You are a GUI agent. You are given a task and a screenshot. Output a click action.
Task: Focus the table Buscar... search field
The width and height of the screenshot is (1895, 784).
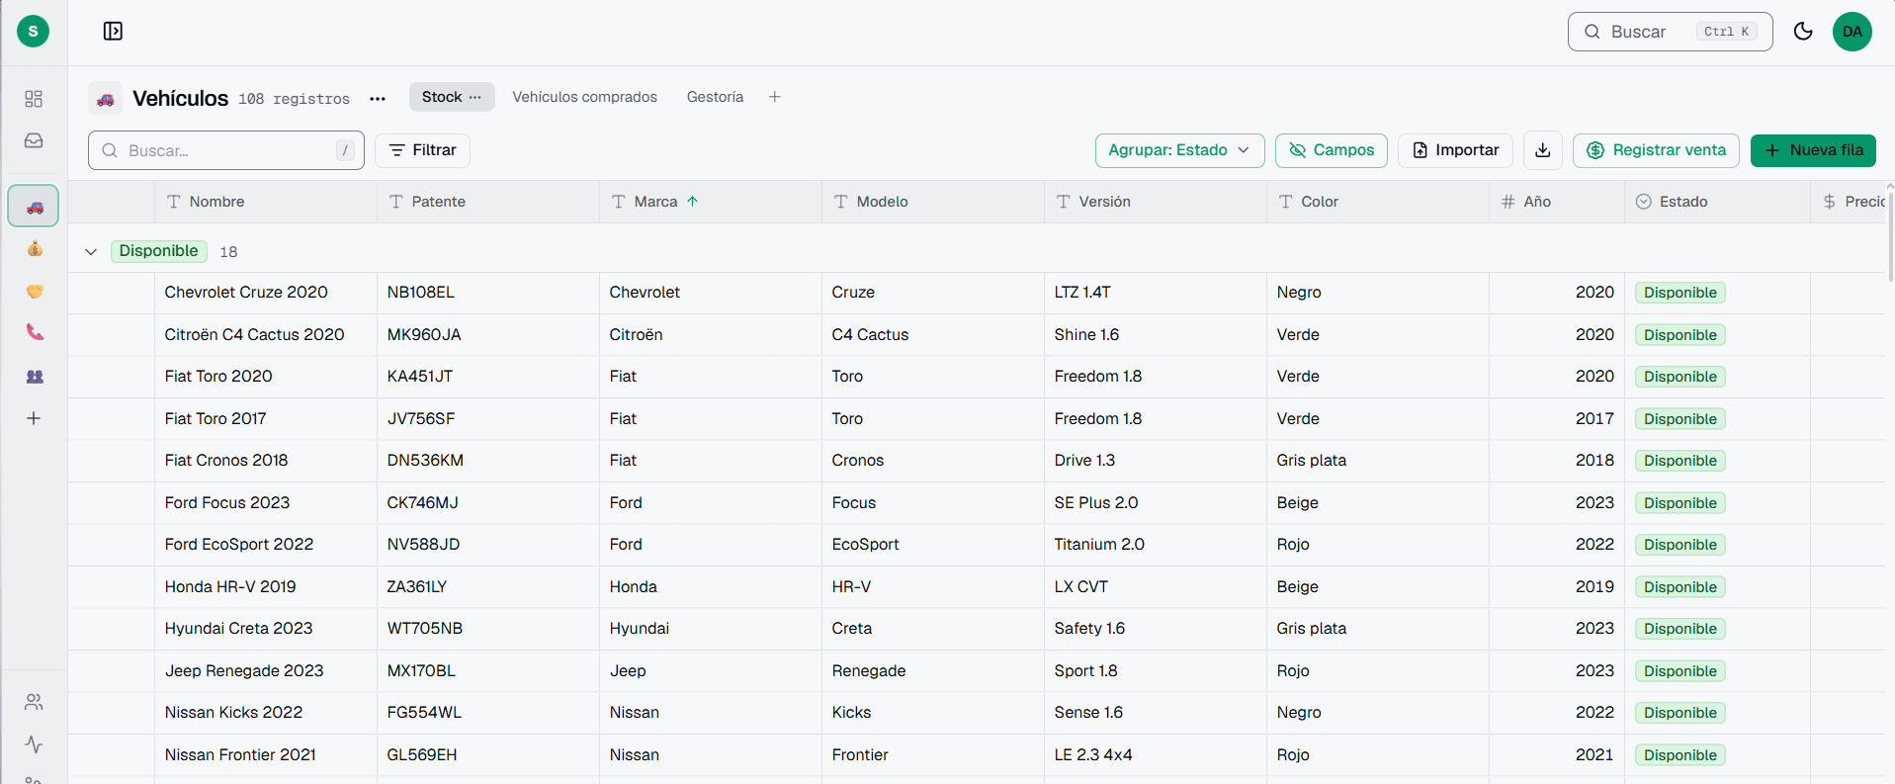[226, 150]
